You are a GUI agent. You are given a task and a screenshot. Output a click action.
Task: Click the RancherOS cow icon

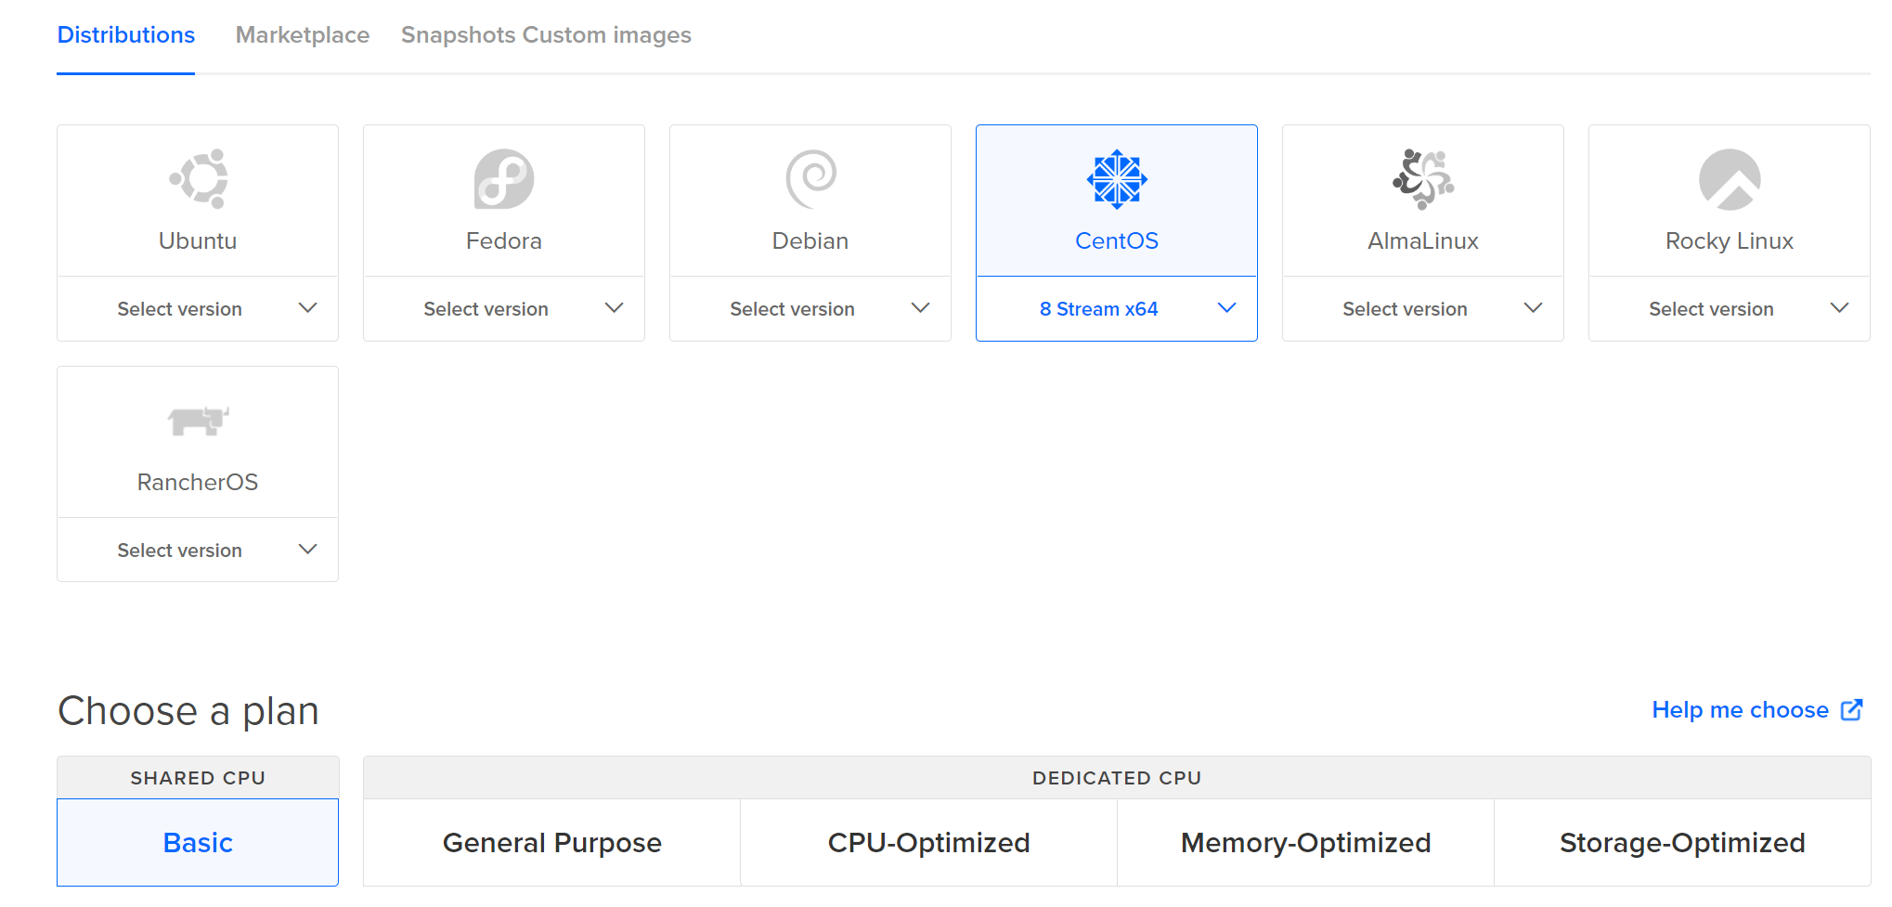pyautogui.click(x=198, y=421)
